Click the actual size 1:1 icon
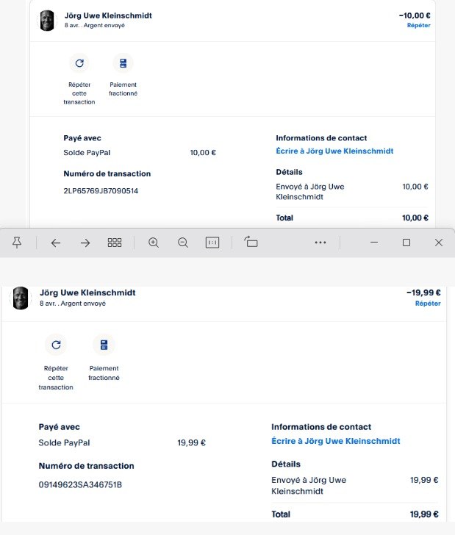455x535 pixels. tap(212, 243)
